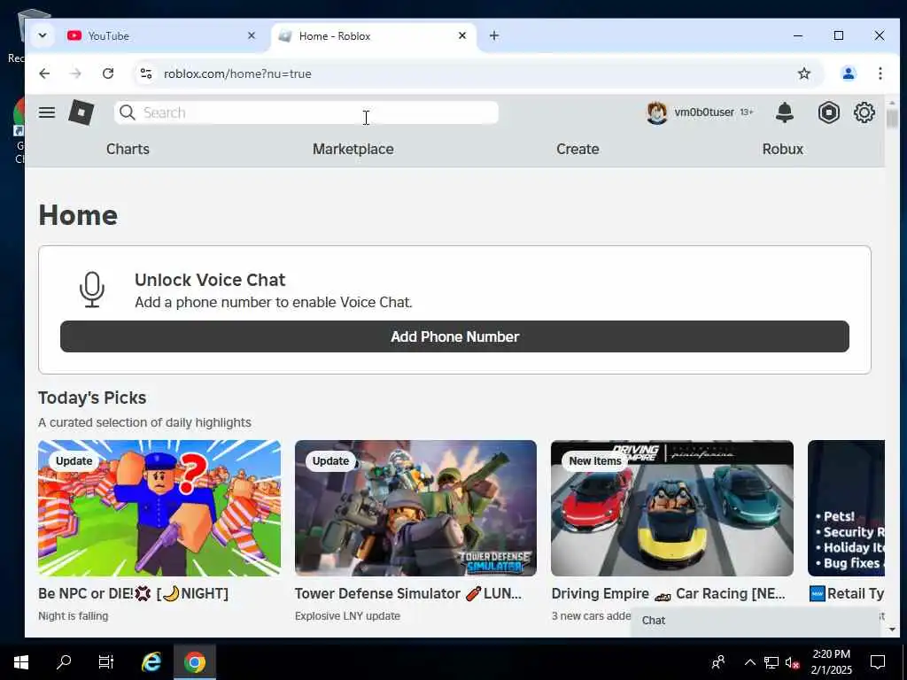Open the Marketplace page
907x680 pixels.
click(x=353, y=149)
